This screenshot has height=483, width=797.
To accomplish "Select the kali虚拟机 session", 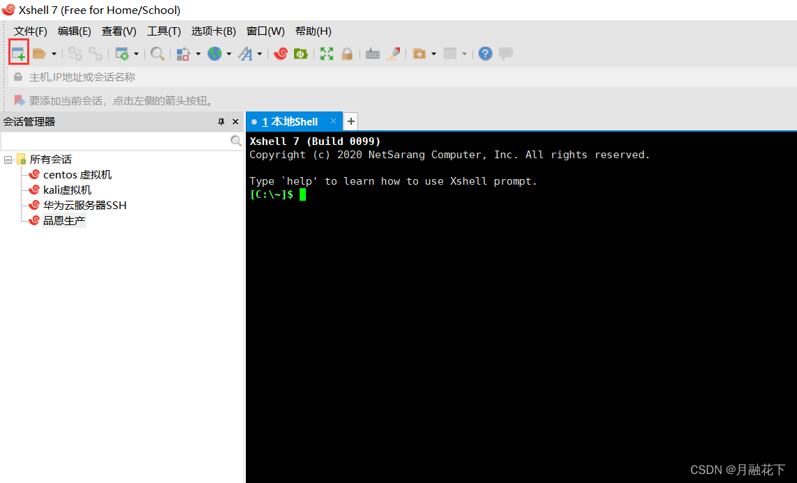I will click(67, 190).
